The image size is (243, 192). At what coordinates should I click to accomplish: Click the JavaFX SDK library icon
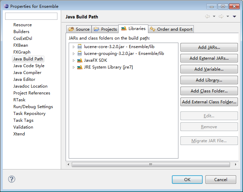[x=80, y=60]
